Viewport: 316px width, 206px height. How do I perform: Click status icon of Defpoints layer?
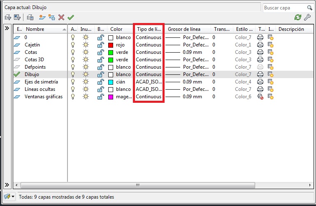point(17,67)
